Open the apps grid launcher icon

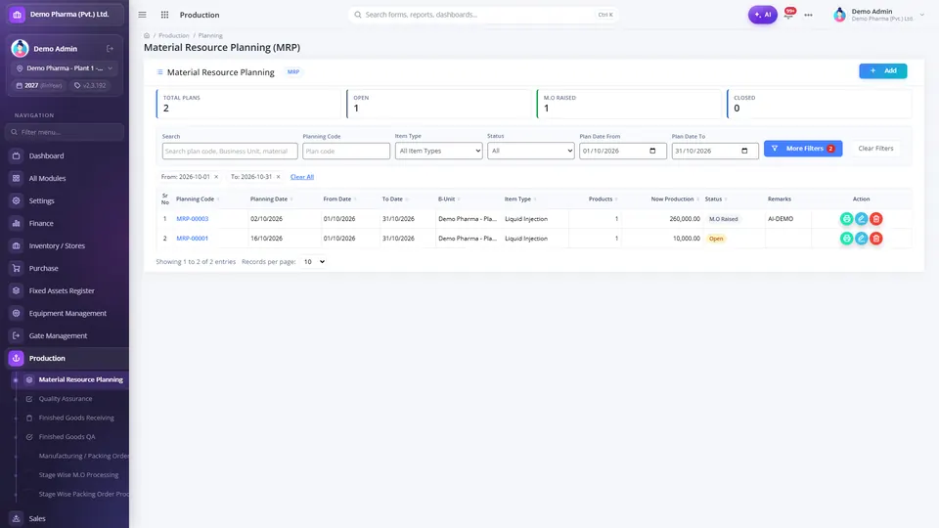[164, 15]
